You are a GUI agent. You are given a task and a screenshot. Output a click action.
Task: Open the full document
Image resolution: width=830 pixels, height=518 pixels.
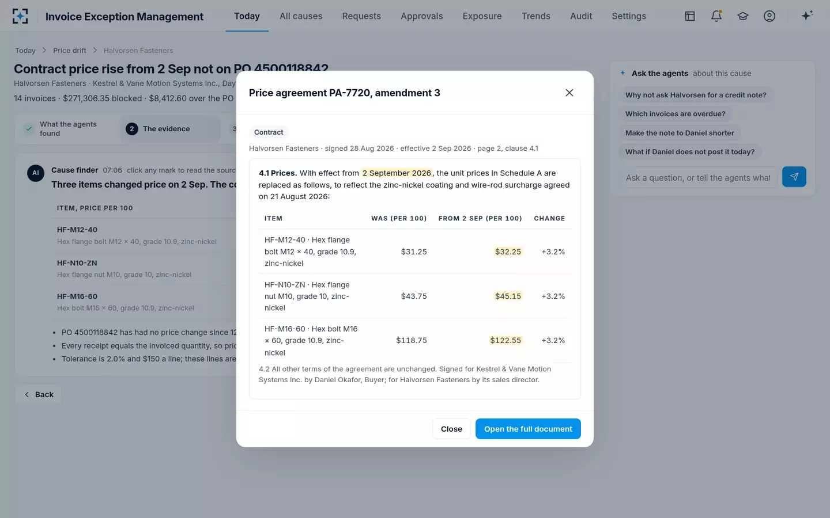[x=528, y=429]
